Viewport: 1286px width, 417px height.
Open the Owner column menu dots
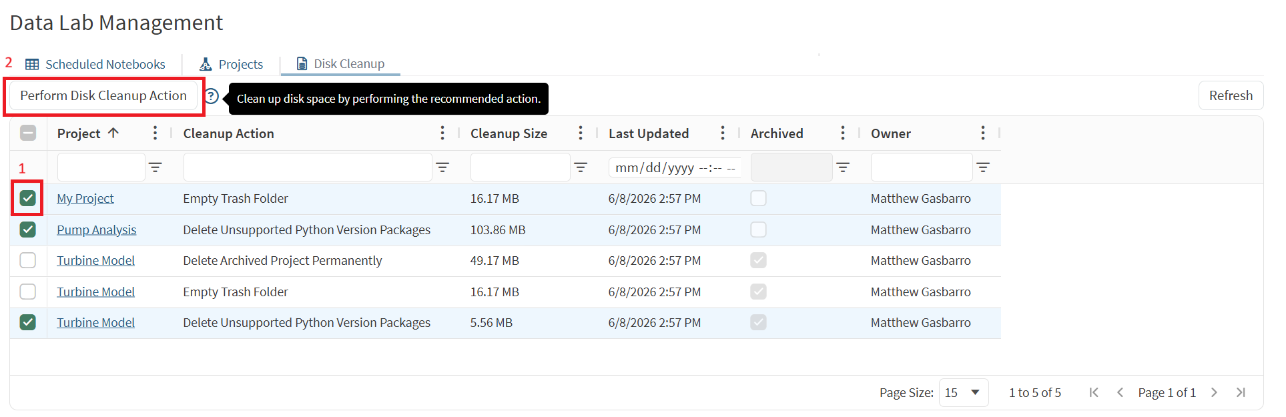[x=982, y=133]
